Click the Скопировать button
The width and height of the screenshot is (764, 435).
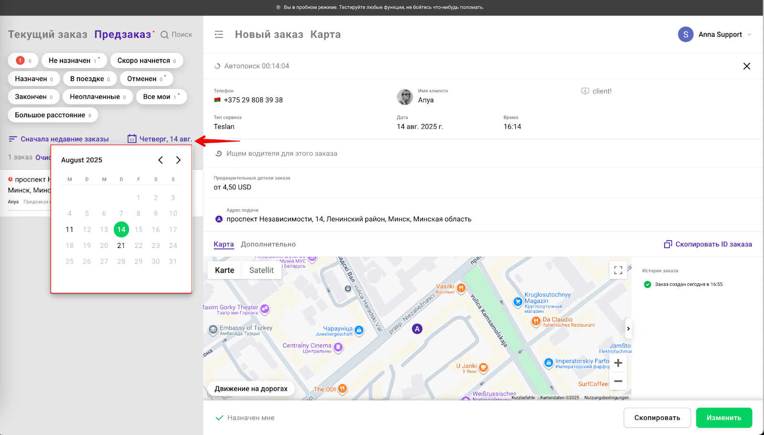point(657,418)
